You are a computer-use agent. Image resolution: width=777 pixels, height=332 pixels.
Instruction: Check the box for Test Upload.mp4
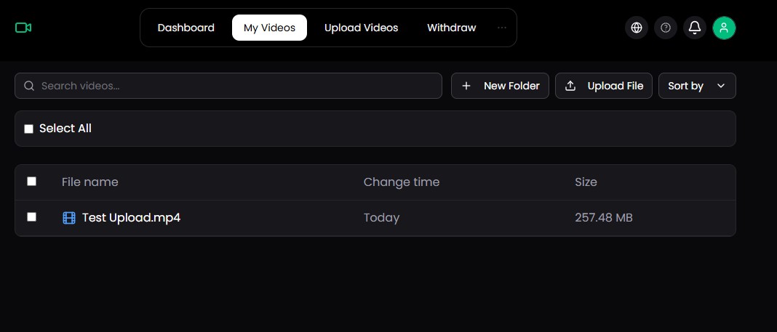(x=31, y=217)
